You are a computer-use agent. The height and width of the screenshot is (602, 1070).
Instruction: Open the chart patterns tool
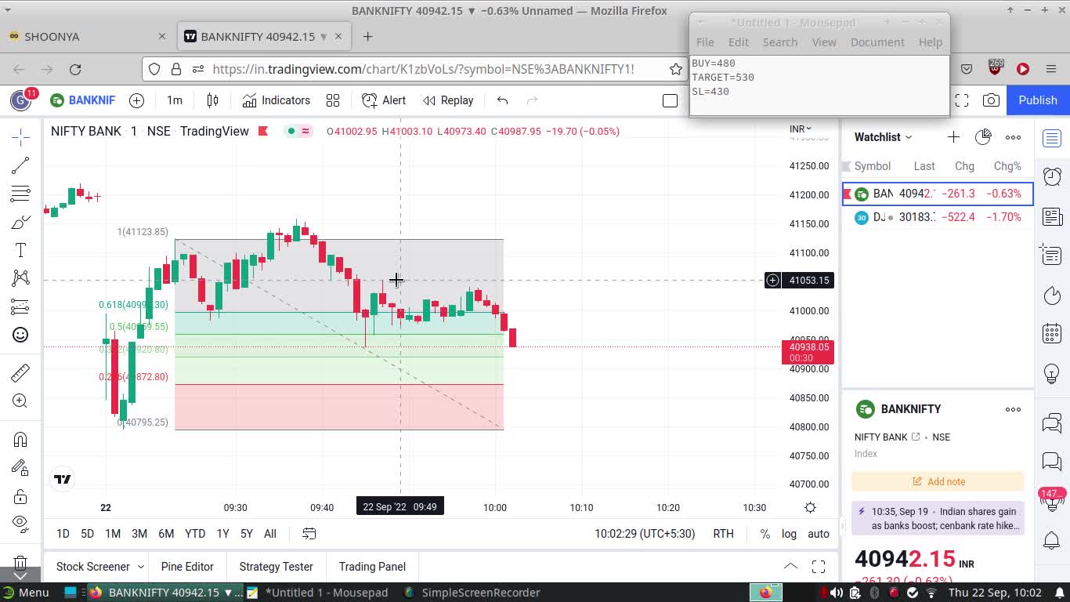click(20, 277)
